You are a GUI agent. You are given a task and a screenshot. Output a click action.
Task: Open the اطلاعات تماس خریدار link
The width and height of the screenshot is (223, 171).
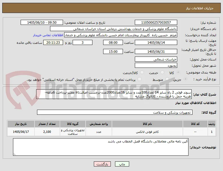click(48, 35)
